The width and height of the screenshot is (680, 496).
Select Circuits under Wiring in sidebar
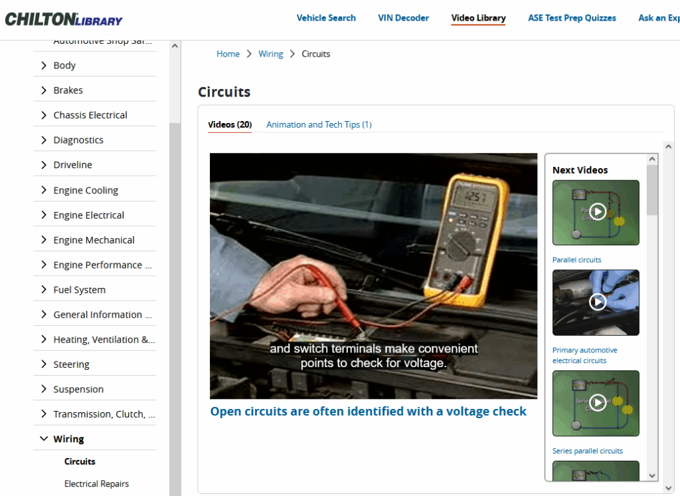[80, 461]
